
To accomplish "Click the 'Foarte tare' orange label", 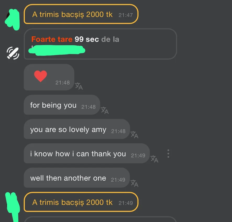I will click(52, 39).
